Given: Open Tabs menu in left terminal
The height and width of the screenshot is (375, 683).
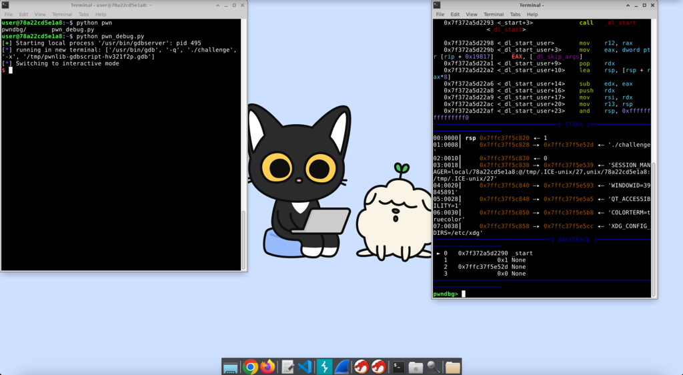Looking at the screenshot, I should coord(83,15).
